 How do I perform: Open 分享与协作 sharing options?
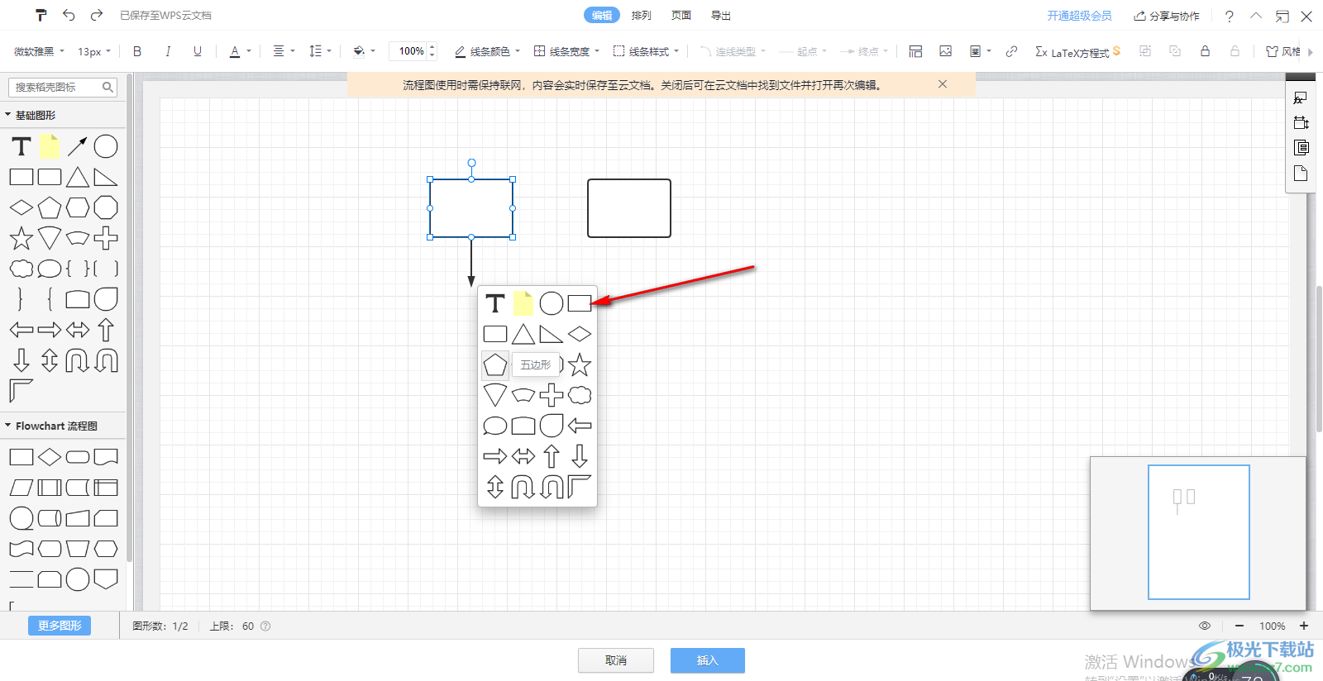1166,16
